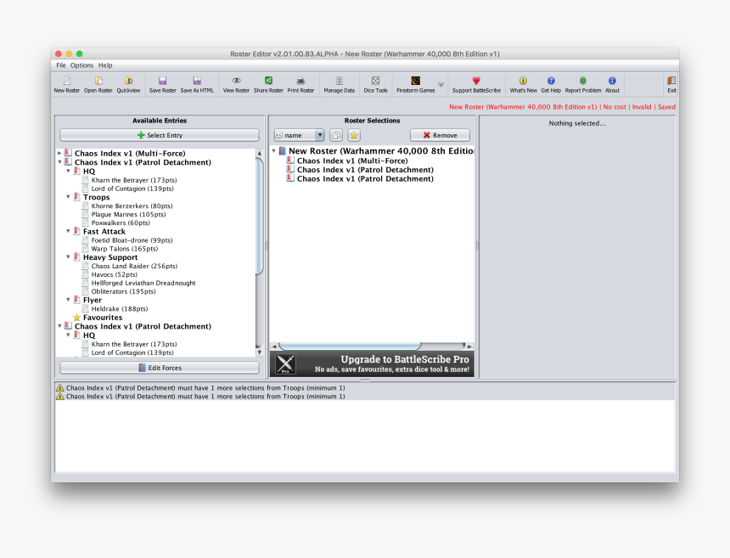Select Havocs (52pts)
Screen dimensions: 730x558
(x=114, y=274)
